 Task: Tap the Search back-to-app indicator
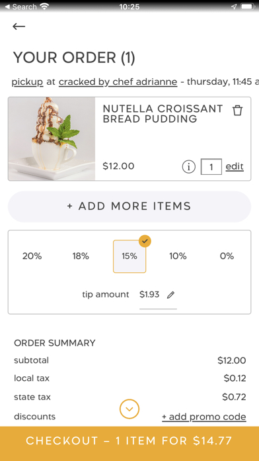[20, 7]
